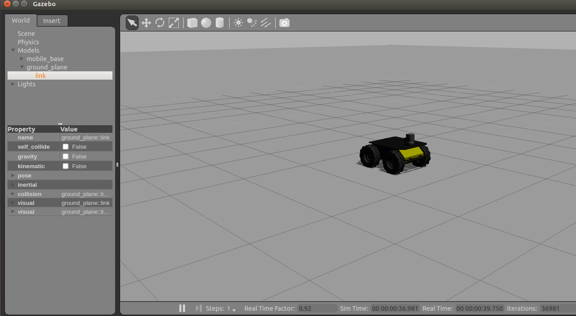Maximize the Gazebo window
Image resolution: width=576 pixels, height=316 pixels.
point(24,4)
